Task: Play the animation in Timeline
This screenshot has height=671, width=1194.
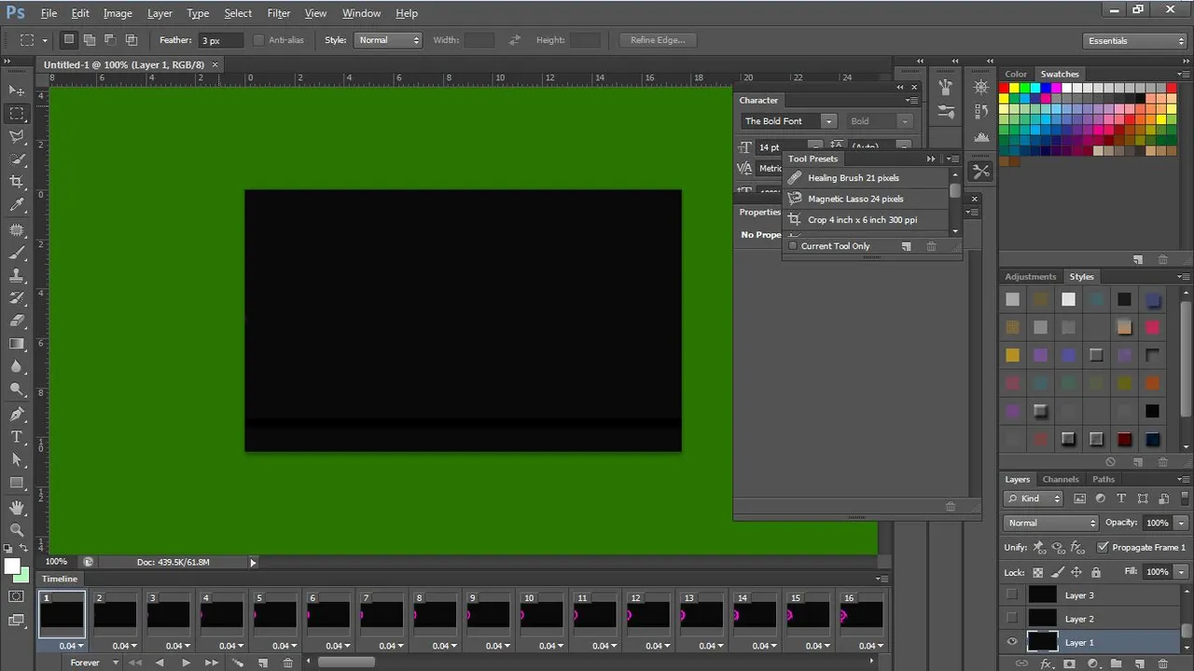Action: pyautogui.click(x=186, y=663)
